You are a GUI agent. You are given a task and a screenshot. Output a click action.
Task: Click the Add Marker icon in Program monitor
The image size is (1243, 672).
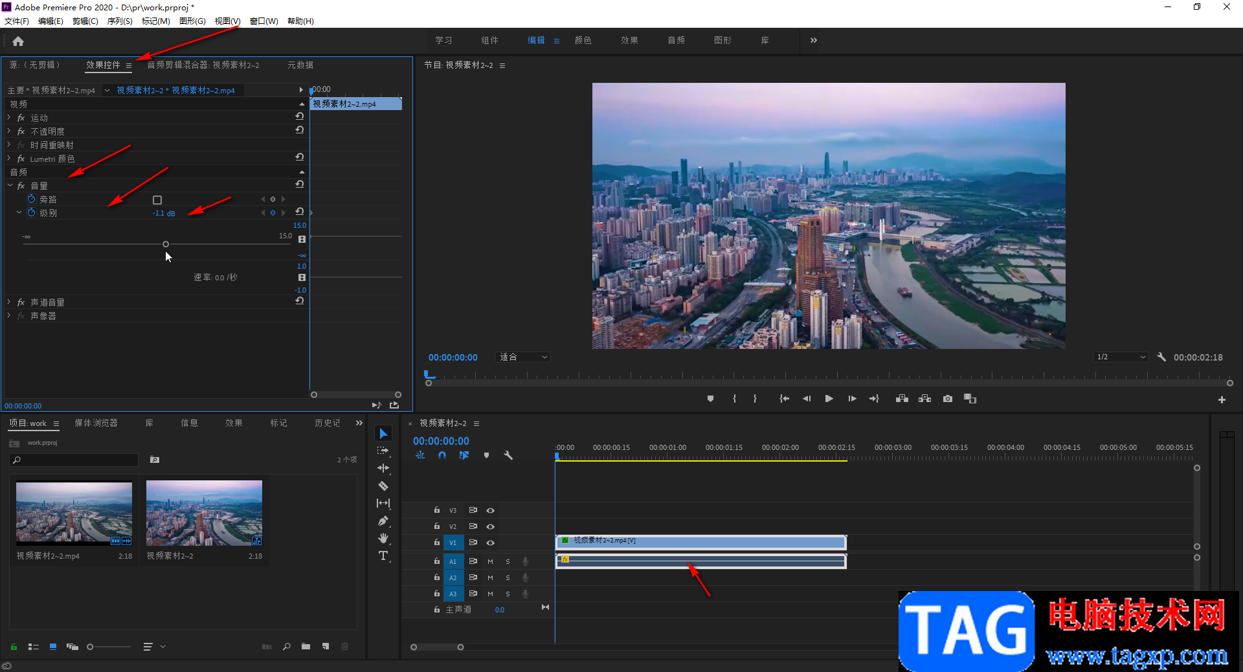710,399
